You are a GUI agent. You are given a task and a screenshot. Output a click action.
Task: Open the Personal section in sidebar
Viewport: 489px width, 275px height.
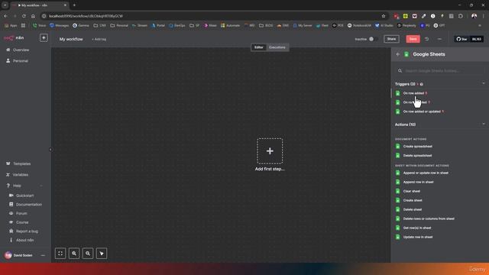[x=18, y=61]
